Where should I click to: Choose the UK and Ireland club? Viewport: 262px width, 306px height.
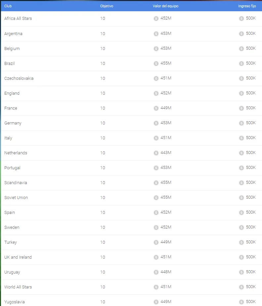click(18, 257)
